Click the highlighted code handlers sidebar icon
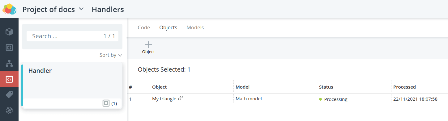The width and height of the screenshot is (448, 121). click(9, 79)
